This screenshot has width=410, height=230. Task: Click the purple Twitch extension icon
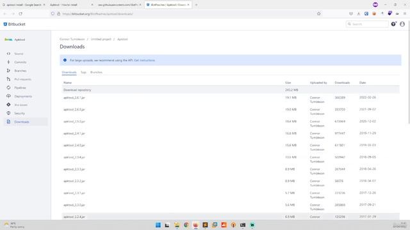390,13
